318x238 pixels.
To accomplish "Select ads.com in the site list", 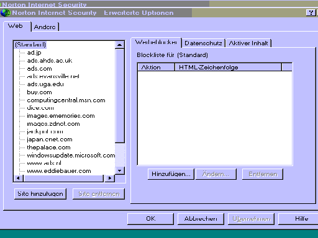I will point(39,69).
